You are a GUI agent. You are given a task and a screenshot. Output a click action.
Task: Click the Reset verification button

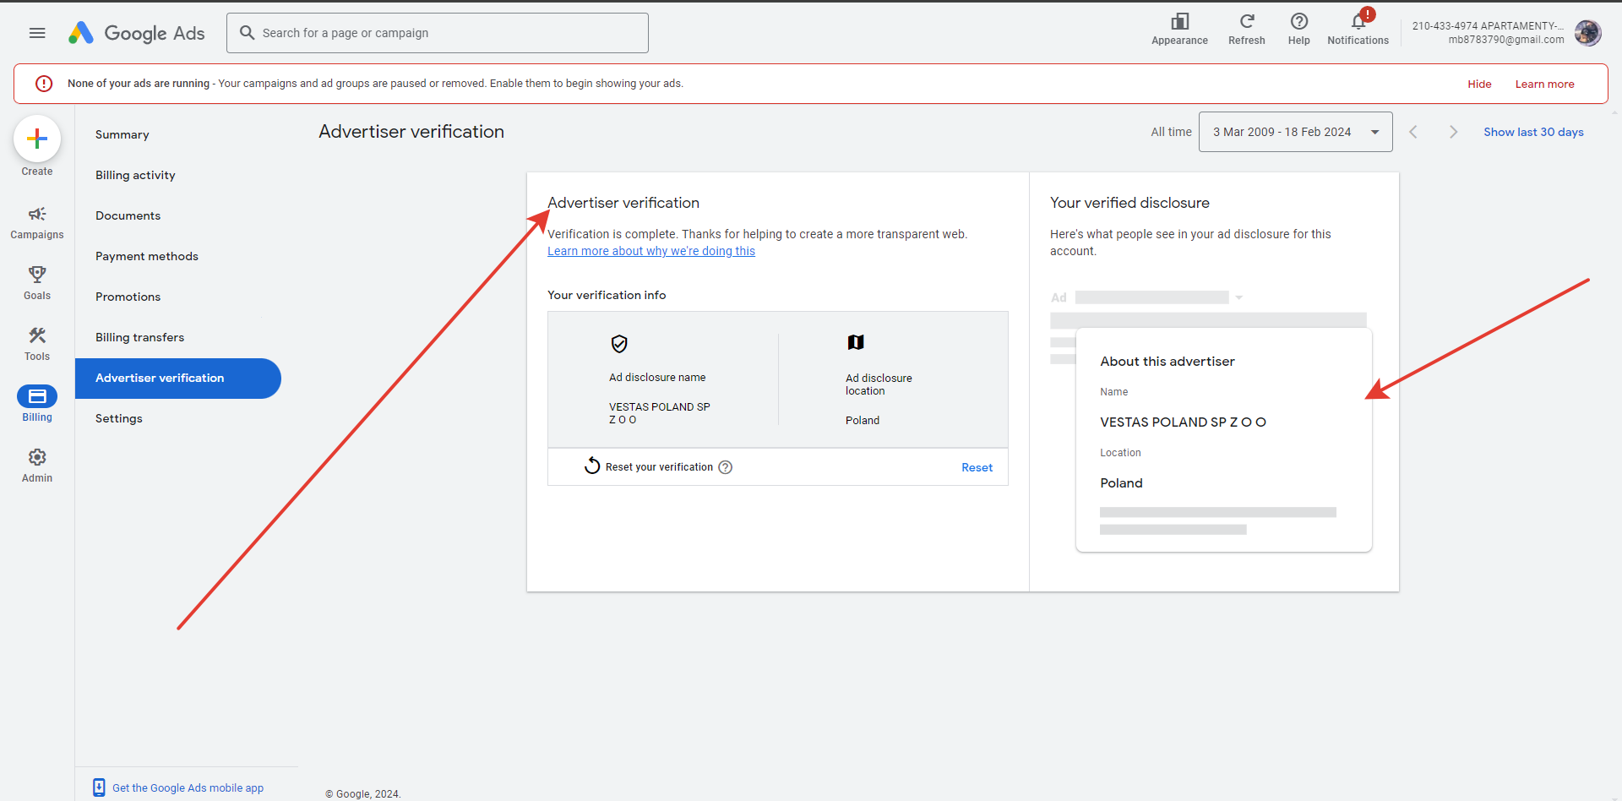point(977,467)
